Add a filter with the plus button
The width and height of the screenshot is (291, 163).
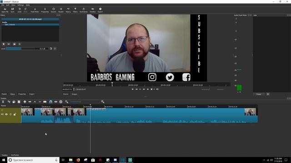click(x=4, y=44)
